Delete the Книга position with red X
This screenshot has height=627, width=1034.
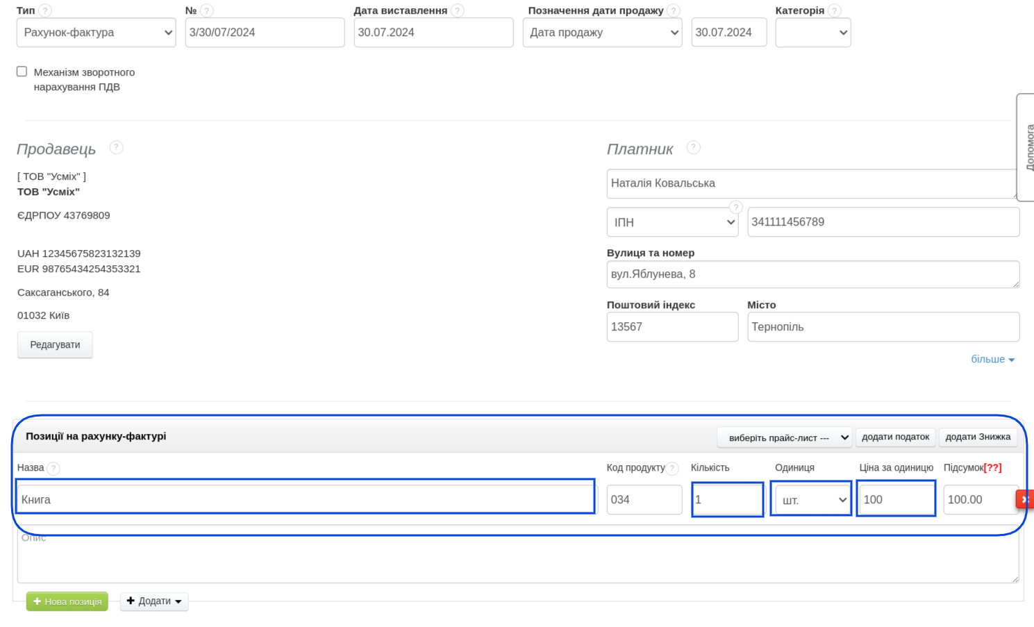coord(1025,499)
